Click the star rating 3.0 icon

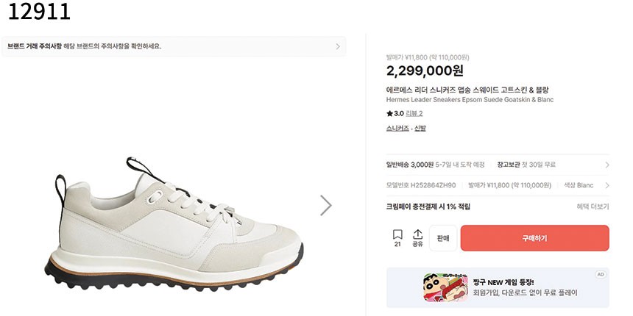pyautogui.click(x=390, y=113)
